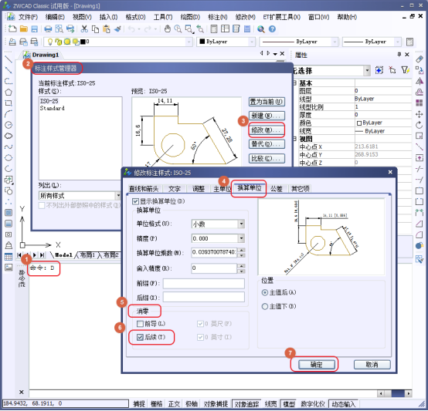Click the Move tool in right toolbar

[x=420, y=114]
